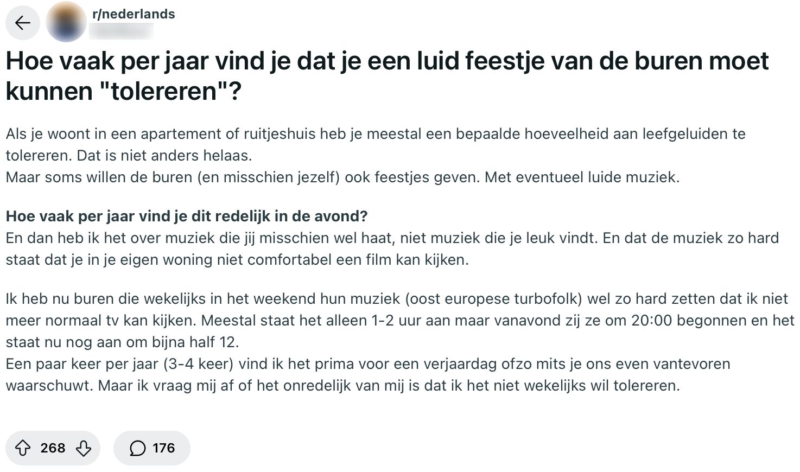Click the blurred username under r/nederlands
Viewport: 800px width, 472px height.
pos(122,31)
